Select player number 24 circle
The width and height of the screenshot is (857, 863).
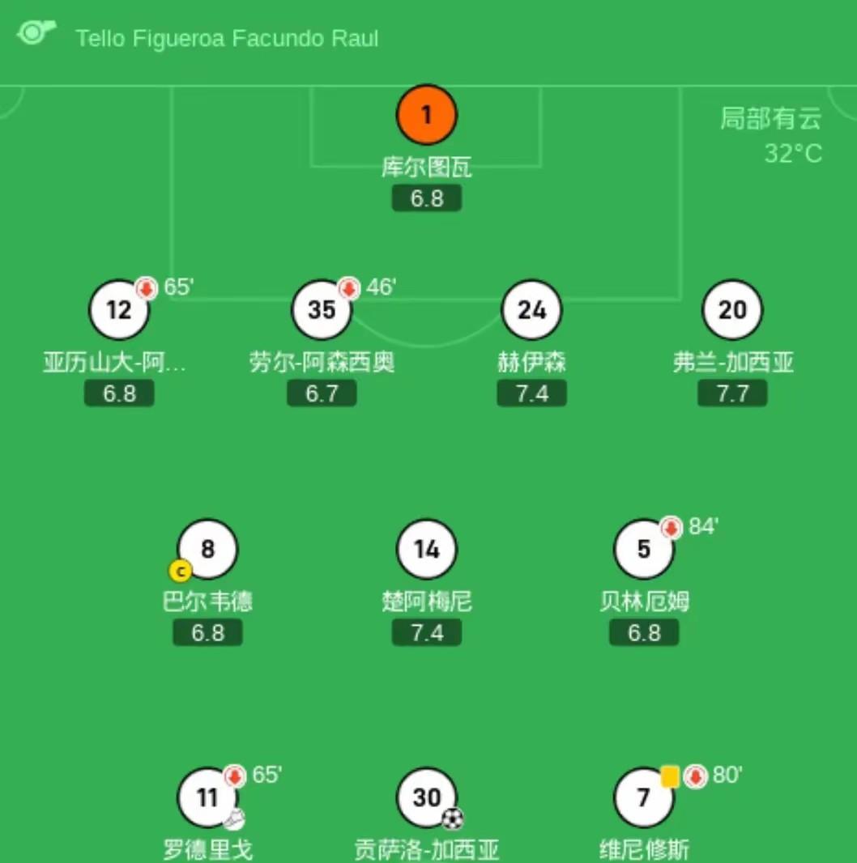(532, 310)
